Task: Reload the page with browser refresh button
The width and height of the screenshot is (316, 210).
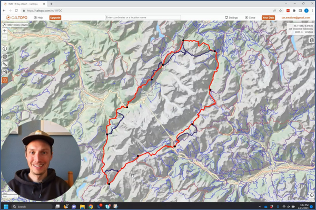Action: [16, 10]
